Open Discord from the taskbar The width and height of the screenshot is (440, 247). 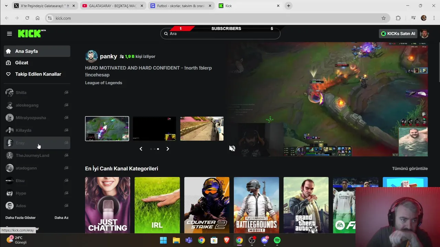[x=264, y=240]
